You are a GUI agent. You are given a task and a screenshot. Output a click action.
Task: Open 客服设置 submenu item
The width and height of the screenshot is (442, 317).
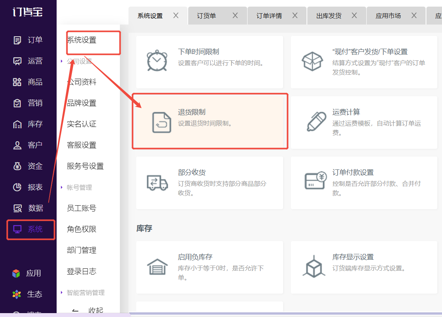tap(82, 145)
